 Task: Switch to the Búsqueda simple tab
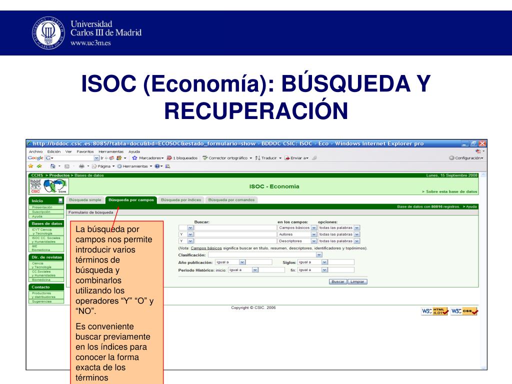click(85, 200)
